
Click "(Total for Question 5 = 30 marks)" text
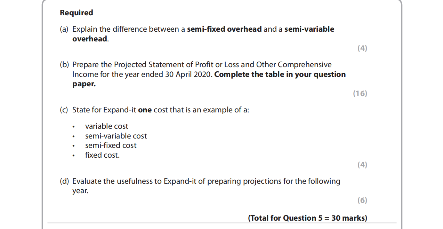(307, 218)
